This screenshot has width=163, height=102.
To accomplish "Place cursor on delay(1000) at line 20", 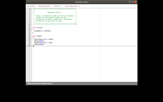I will pos(39,41).
